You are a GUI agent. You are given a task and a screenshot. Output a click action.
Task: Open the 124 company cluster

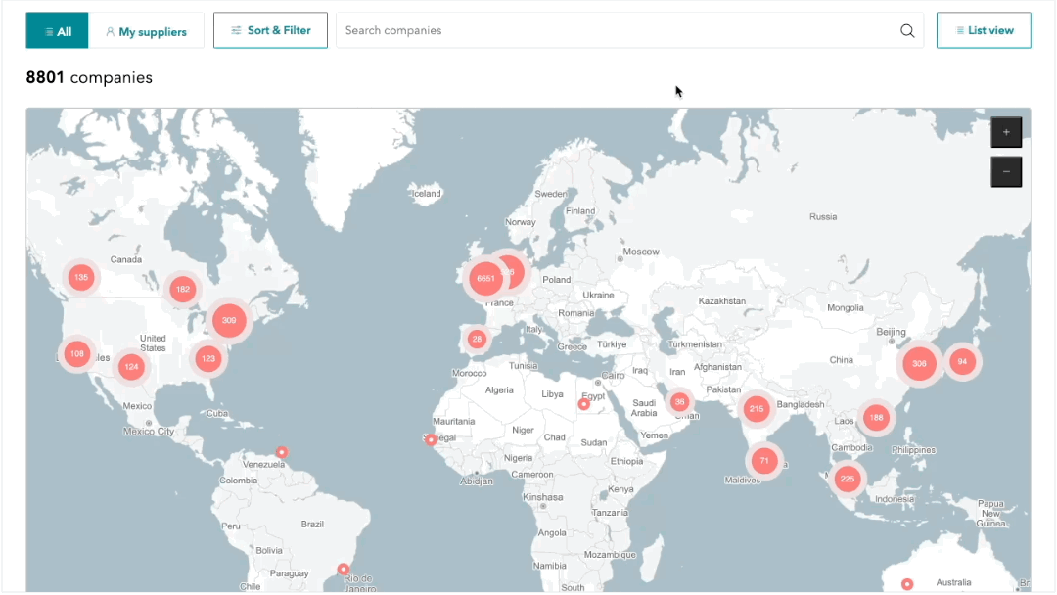[x=131, y=367]
